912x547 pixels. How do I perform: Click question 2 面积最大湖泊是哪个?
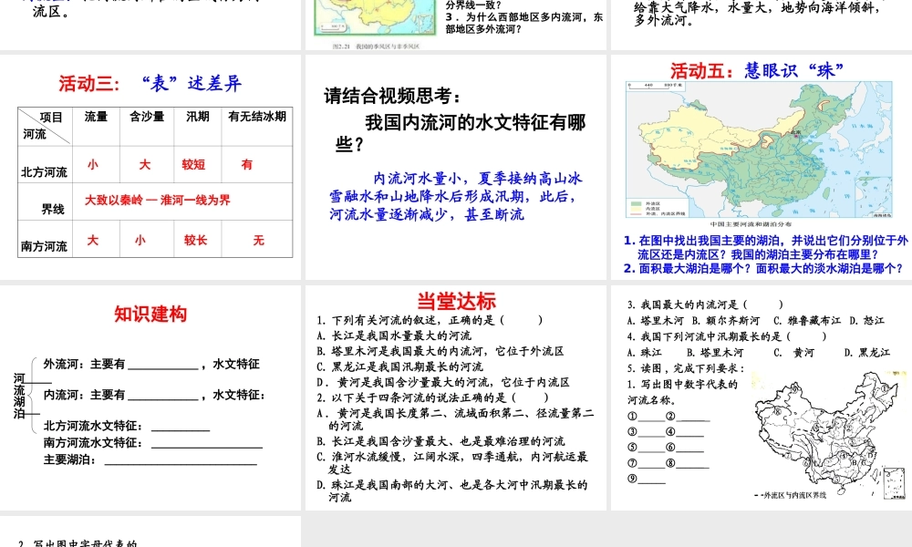pyautogui.click(x=762, y=269)
